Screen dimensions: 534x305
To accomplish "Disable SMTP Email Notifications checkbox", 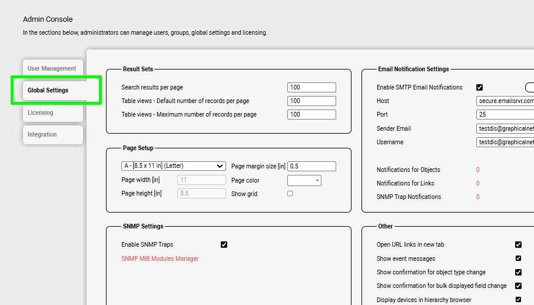I will [479, 87].
